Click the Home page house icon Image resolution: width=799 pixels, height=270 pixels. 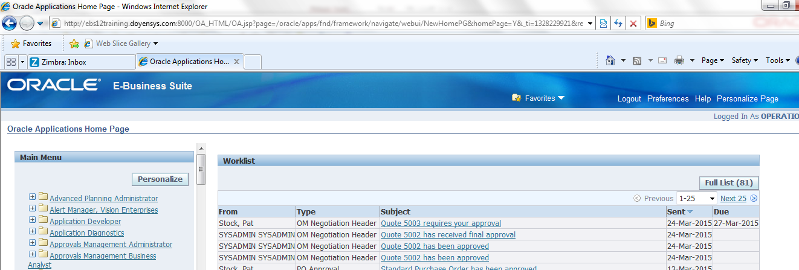(x=610, y=60)
